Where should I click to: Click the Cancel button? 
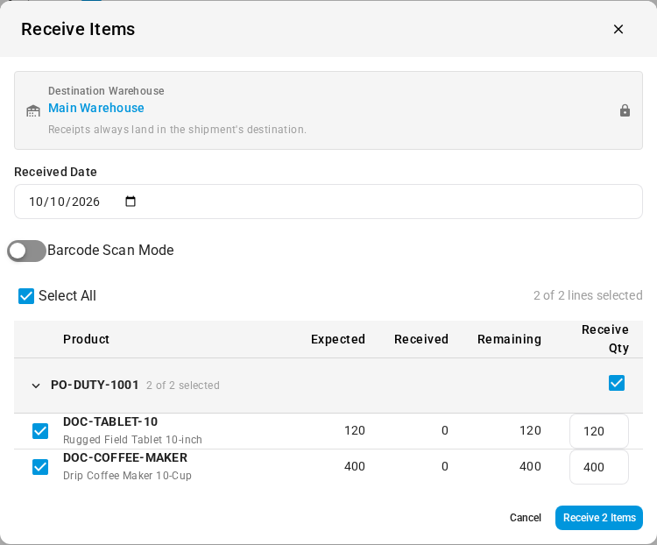525,518
